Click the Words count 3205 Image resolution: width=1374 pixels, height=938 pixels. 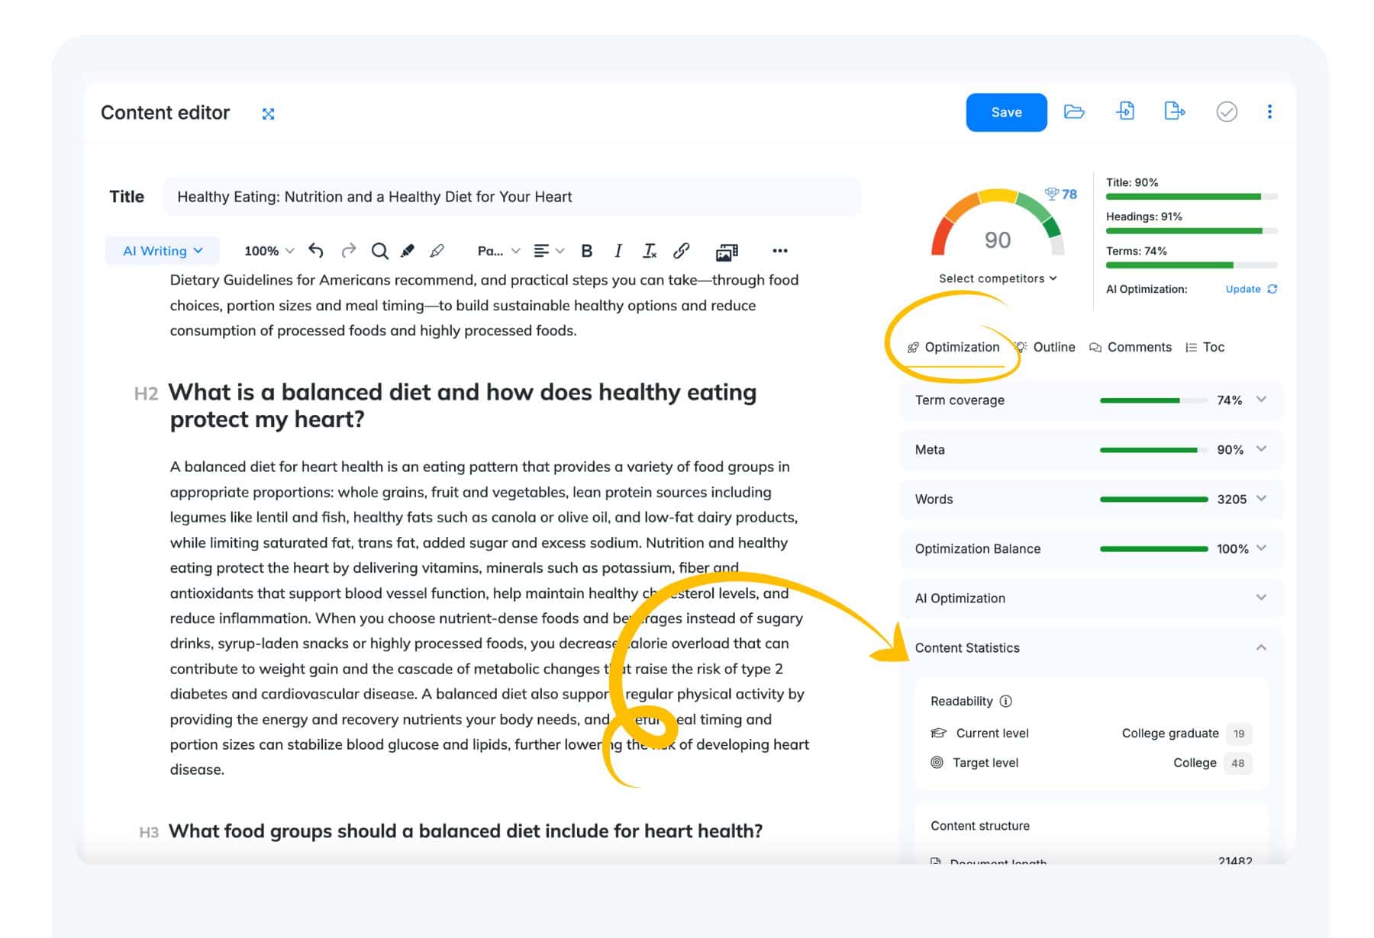coord(1231,499)
